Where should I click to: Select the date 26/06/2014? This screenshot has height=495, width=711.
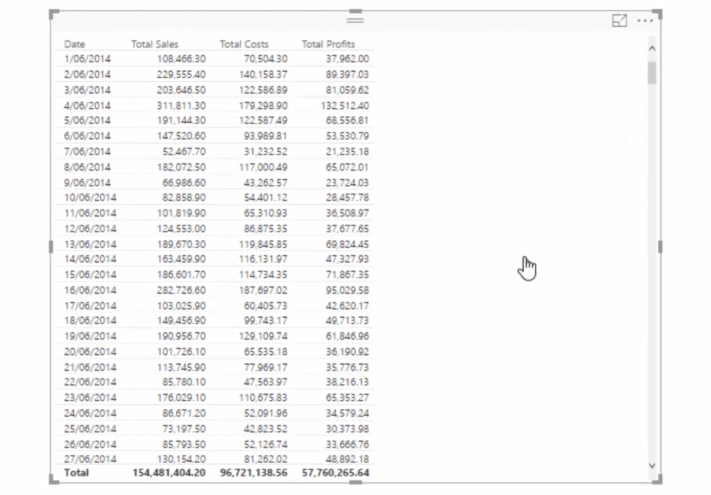click(90, 444)
